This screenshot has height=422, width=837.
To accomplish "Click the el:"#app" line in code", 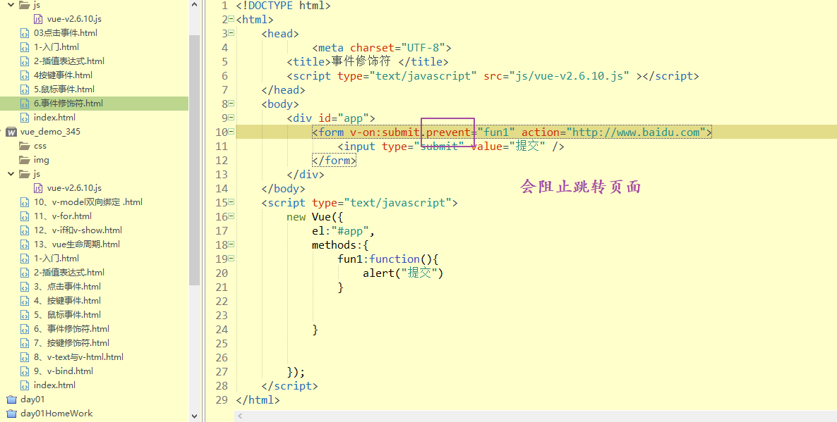I will click(343, 230).
